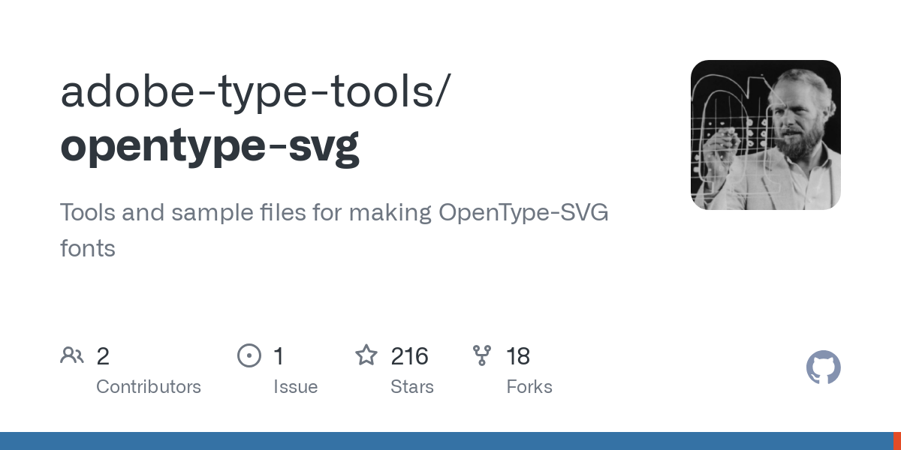Click the GitHub Octocat logo
The height and width of the screenshot is (450, 901).
[x=824, y=367]
